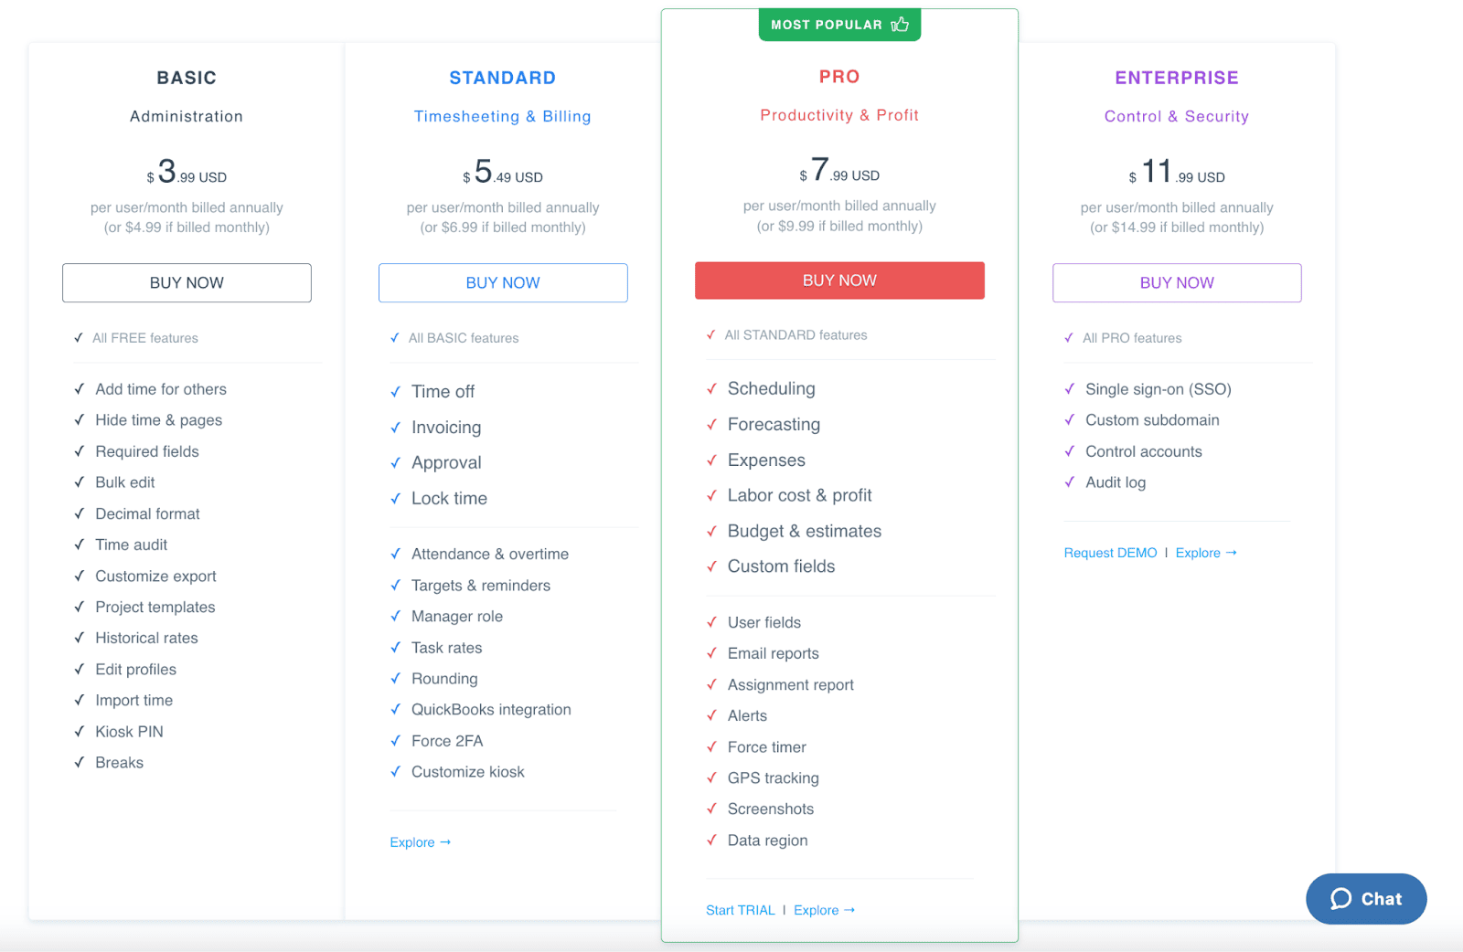This screenshot has width=1463, height=952.
Task: Click the Chat speech bubble icon
Action: [1340, 899]
